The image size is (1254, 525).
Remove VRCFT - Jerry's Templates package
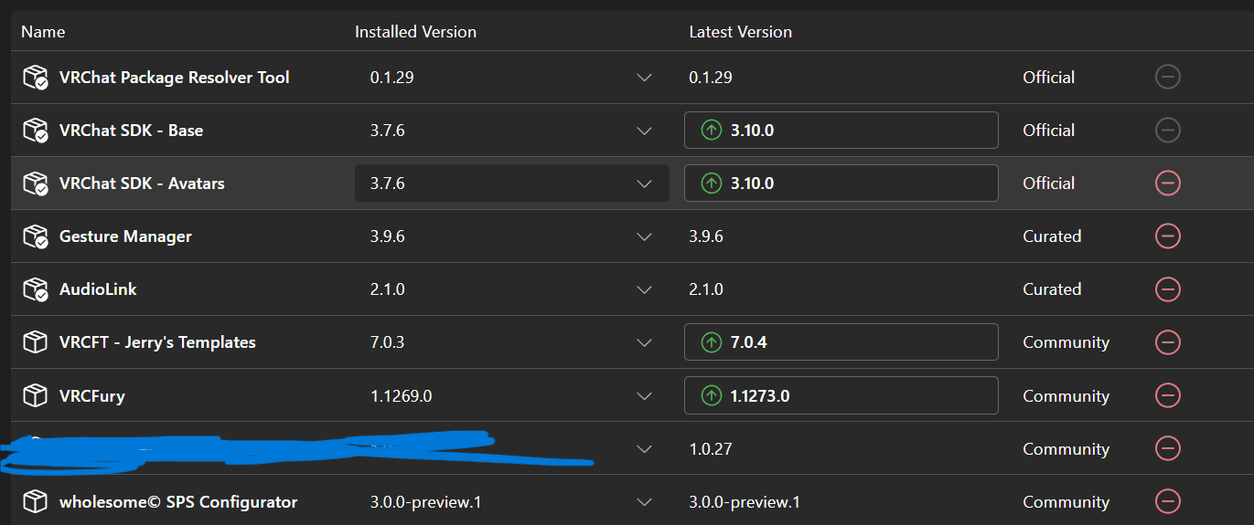tap(1167, 342)
